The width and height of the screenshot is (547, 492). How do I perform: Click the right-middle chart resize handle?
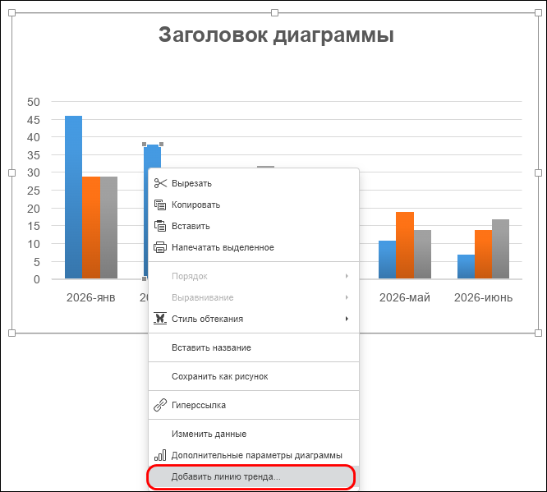538,172
